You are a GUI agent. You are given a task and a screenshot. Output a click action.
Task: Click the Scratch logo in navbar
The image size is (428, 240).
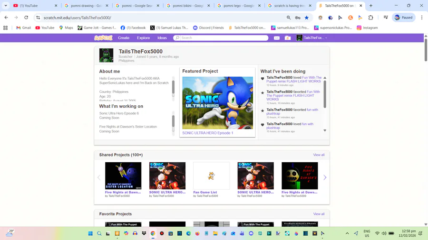(103, 38)
